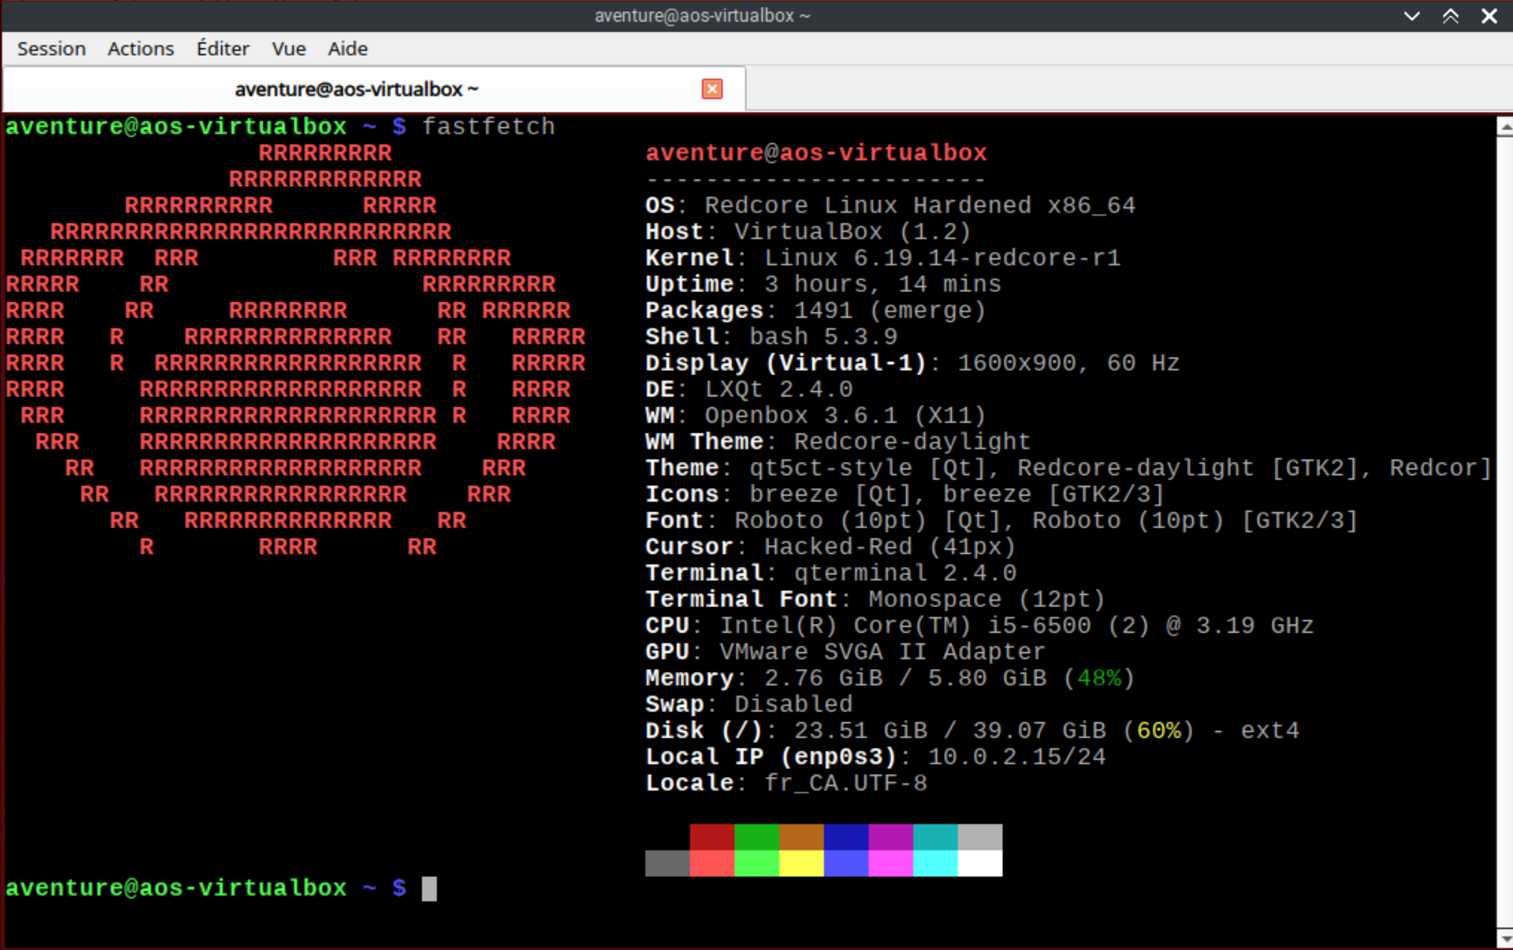This screenshot has width=1513, height=950.
Task: Click the window maximize double-chevron icon
Action: [1451, 16]
